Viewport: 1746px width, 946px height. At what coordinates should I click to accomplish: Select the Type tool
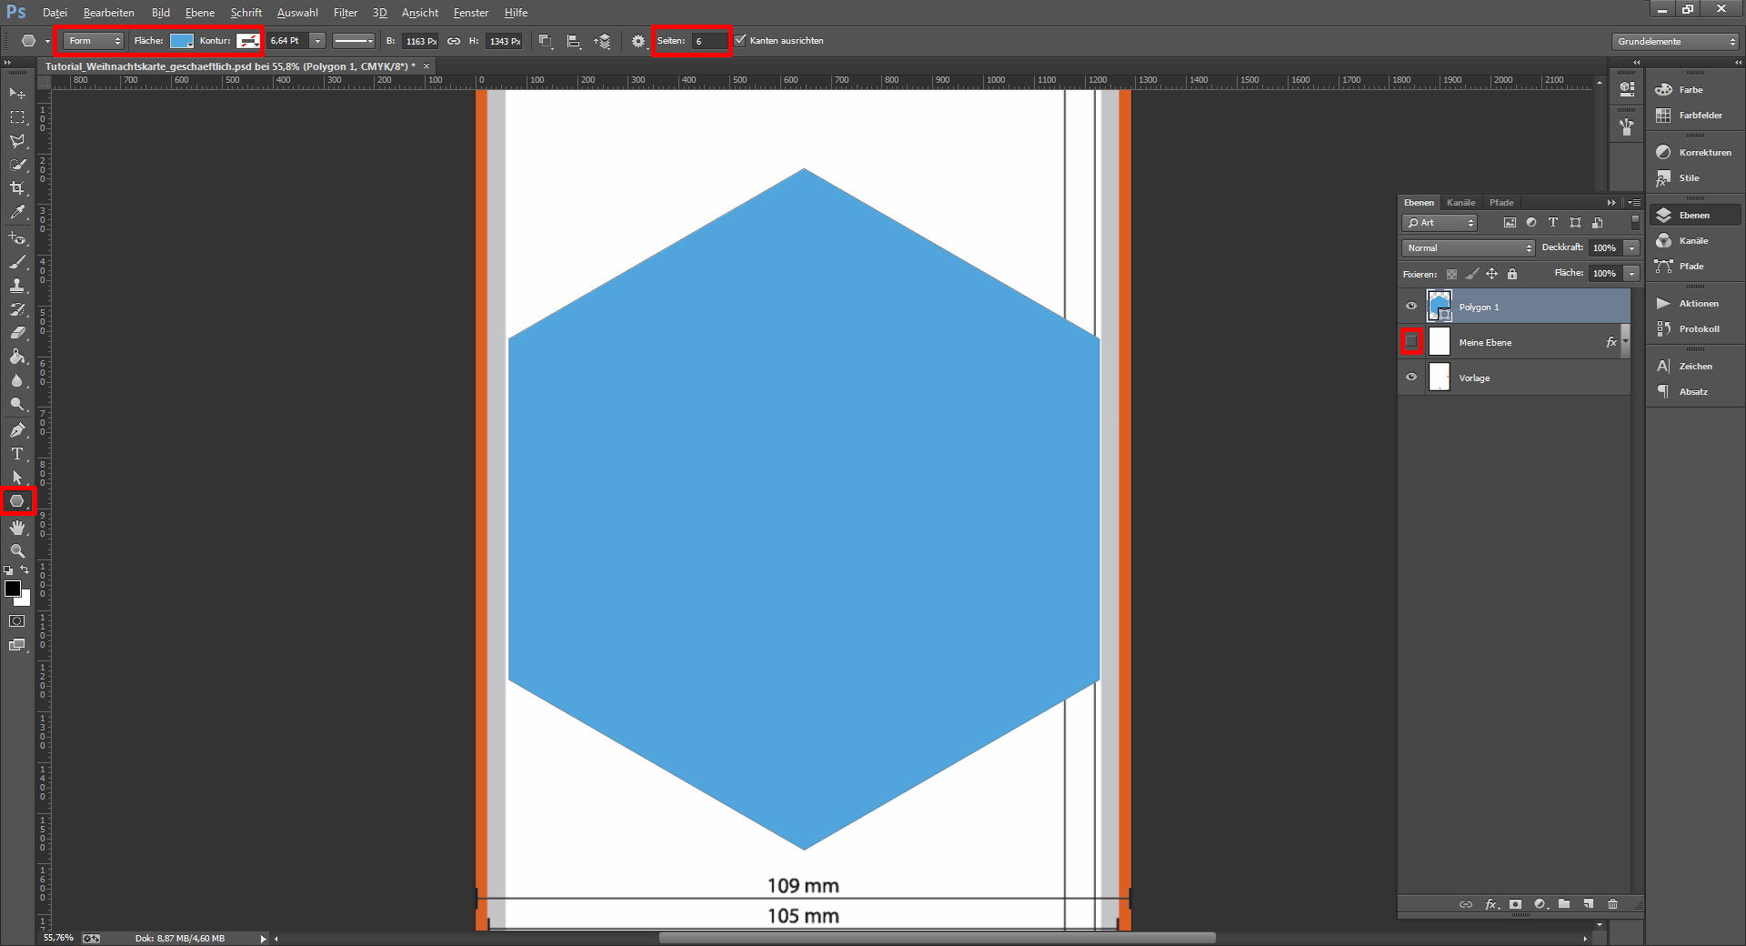pyautogui.click(x=16, y=454)
